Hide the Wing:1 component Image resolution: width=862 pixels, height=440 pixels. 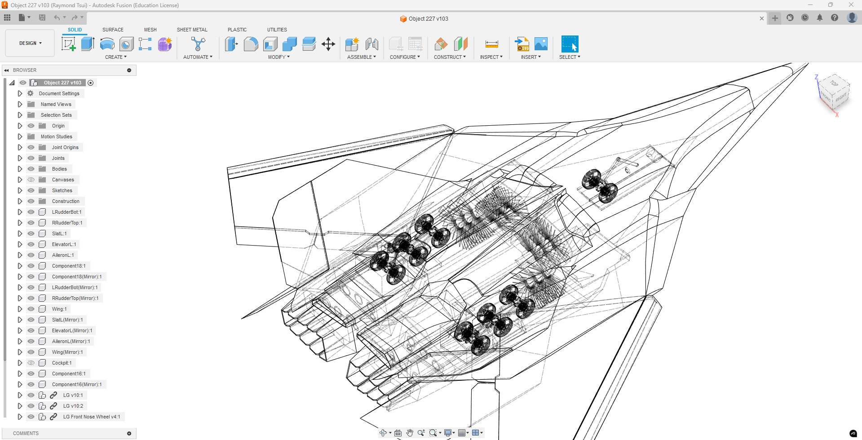(31, 309)
